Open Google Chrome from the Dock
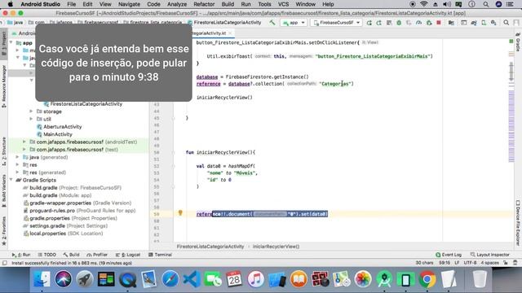 [427, 279]
